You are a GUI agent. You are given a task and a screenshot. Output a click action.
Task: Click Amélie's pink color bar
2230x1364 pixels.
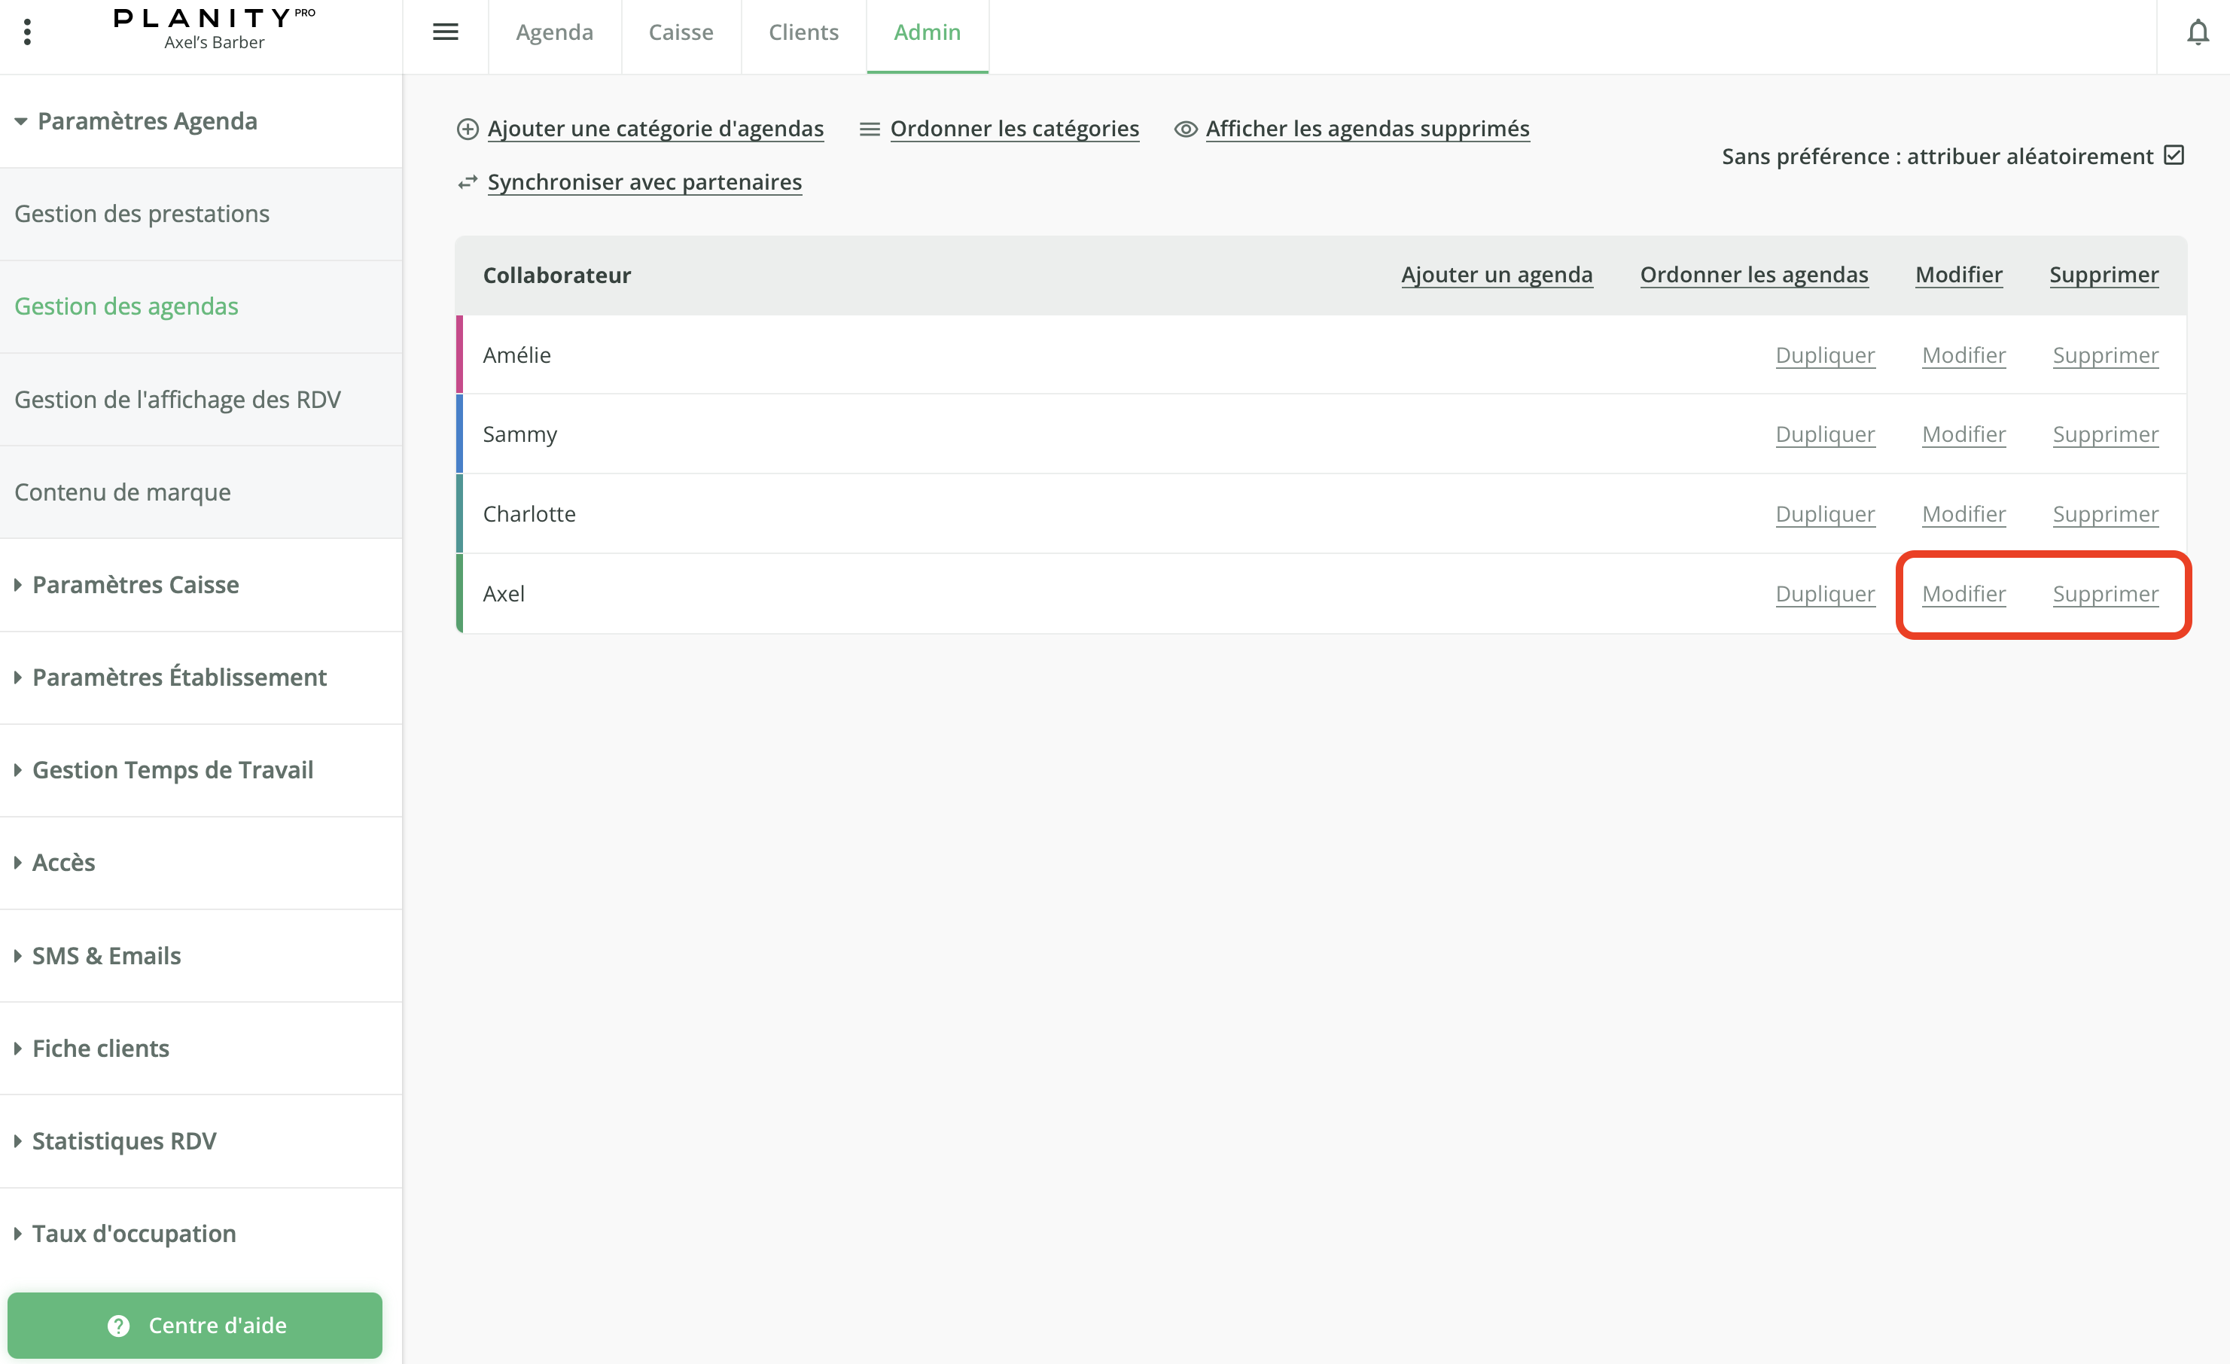point(460,355)
